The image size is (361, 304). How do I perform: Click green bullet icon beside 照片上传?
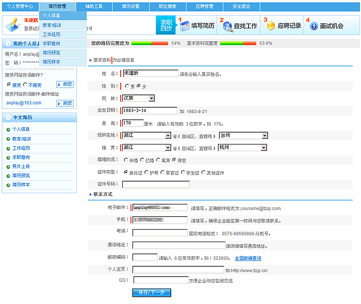pyautogui.click(x=8, y=167)
